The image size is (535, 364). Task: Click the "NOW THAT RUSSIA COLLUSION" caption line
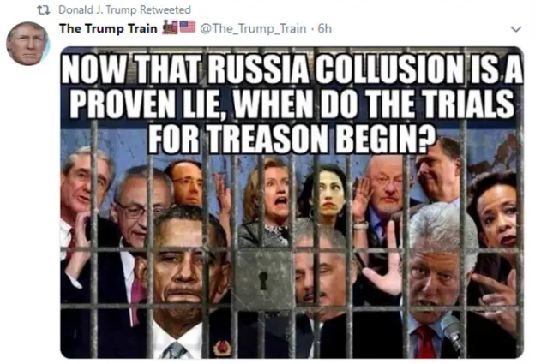point(292,69)
